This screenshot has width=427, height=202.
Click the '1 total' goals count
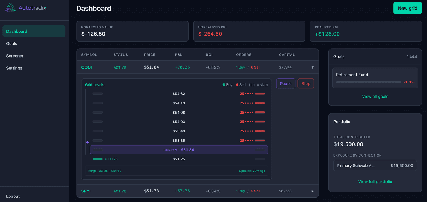[x=412, y=56]
